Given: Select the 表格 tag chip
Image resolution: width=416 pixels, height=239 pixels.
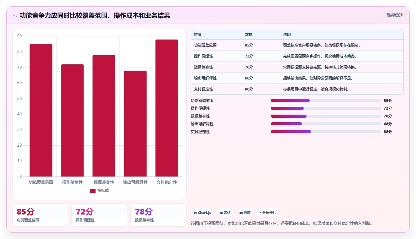Looking at the screenshot, I should [225, 213].
